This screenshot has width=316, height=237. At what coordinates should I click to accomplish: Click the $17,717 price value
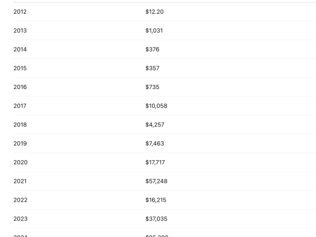[155, 162]
